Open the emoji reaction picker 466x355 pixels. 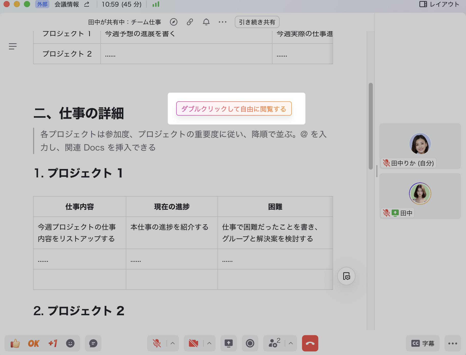point(70,343)
